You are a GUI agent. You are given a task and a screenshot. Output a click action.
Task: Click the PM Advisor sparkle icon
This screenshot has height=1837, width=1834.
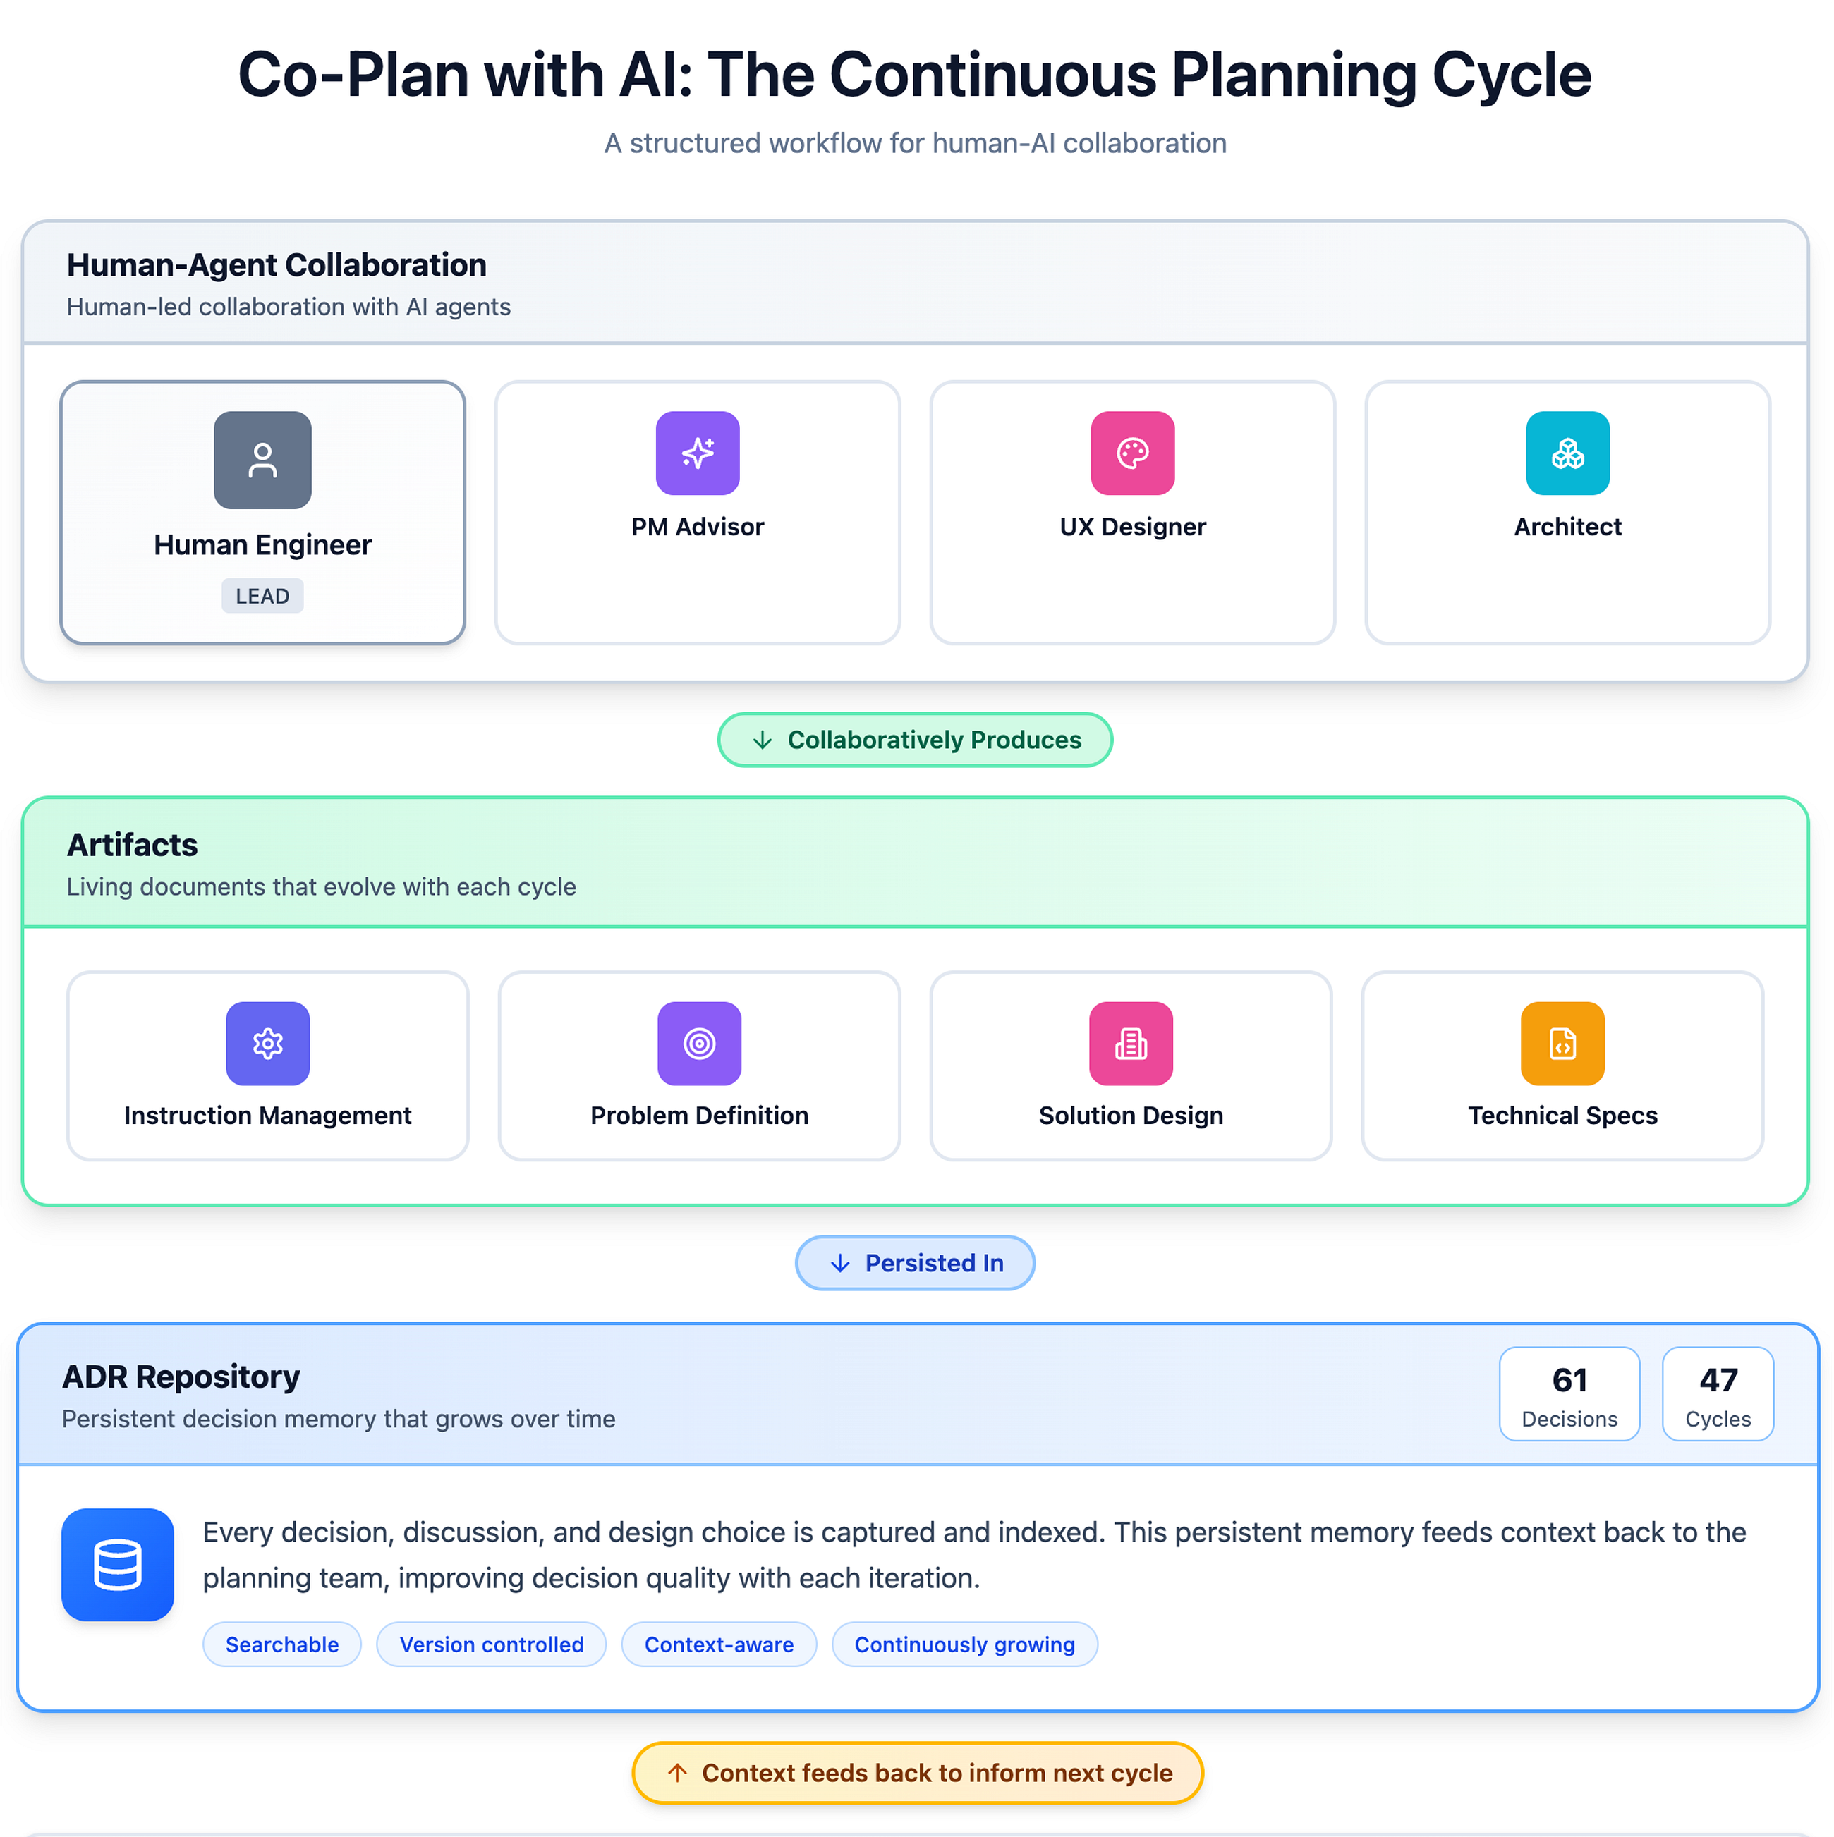697,453
